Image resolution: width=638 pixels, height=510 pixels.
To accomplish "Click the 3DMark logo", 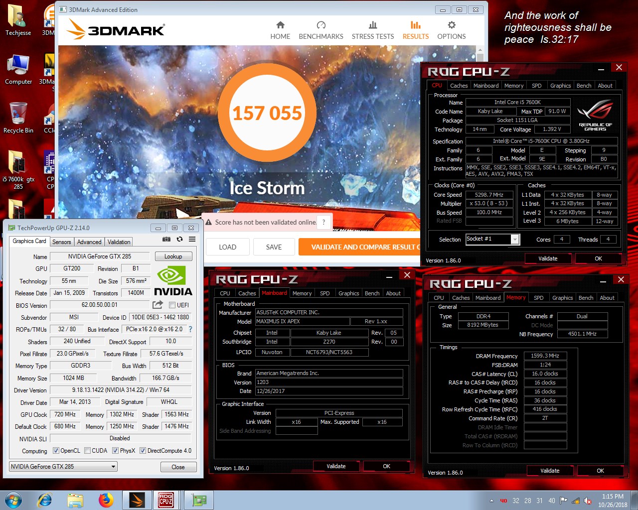I will (x=116, y=29).
